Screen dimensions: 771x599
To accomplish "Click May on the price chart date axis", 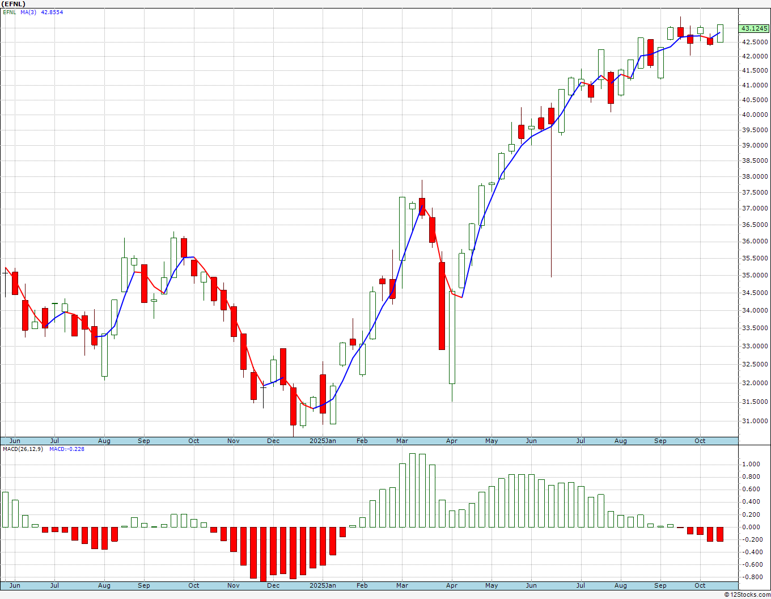I will 492,441.
